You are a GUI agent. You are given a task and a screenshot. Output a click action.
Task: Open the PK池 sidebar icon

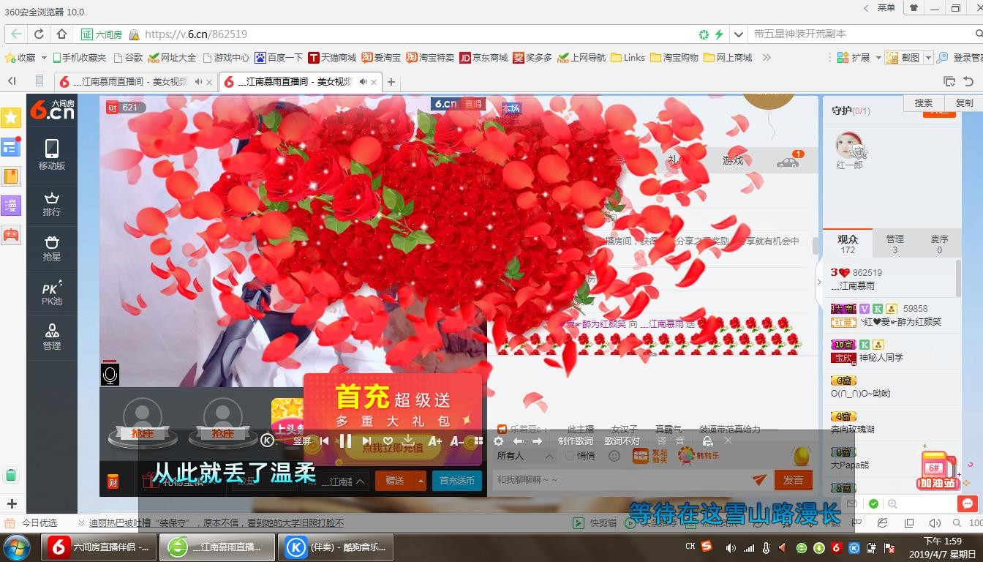(x=51, y=293)
